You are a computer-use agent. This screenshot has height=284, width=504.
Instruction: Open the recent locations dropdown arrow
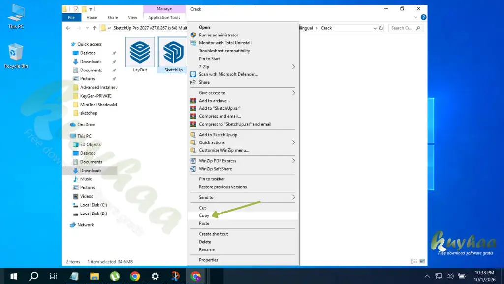pos(87,28)
